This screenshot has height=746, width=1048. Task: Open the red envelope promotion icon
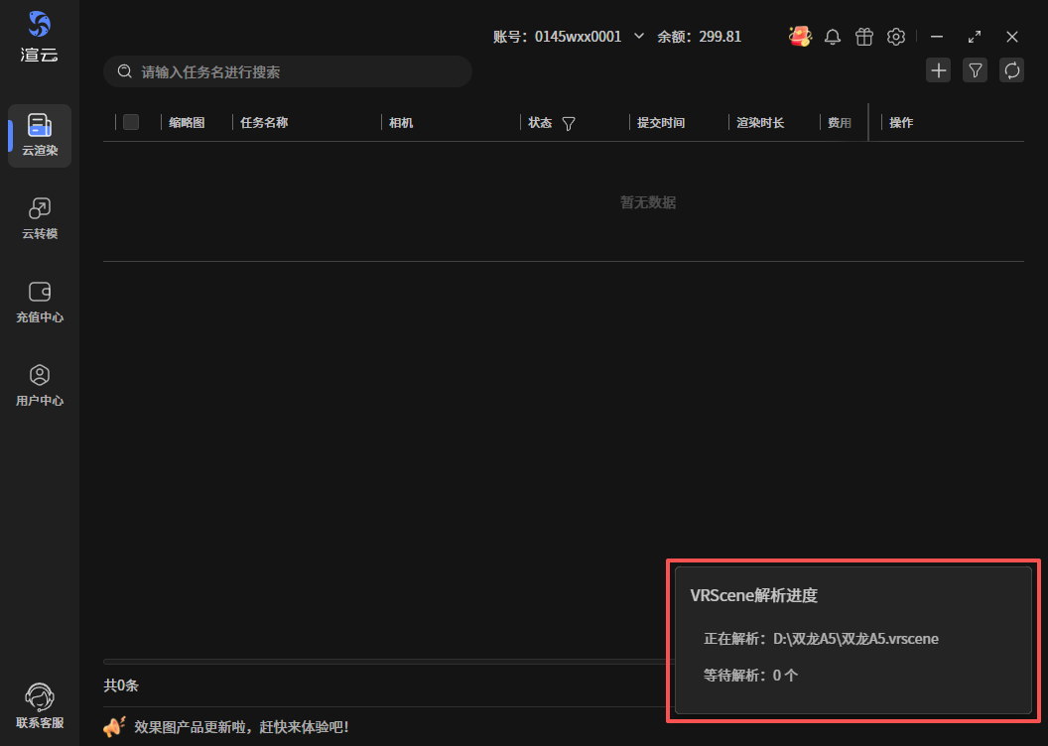[x=800, y=37]
